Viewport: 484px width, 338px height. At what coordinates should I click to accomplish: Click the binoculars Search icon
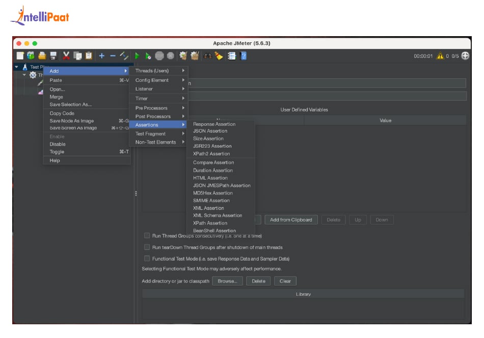pyautogui.click(x=208, y=56)
